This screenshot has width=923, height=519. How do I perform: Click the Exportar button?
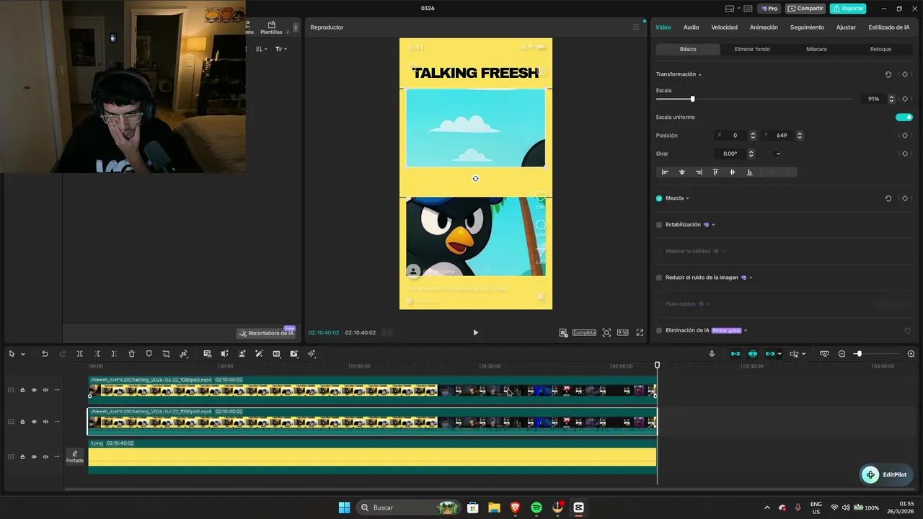pyautogui.click(x=848, y=9)
